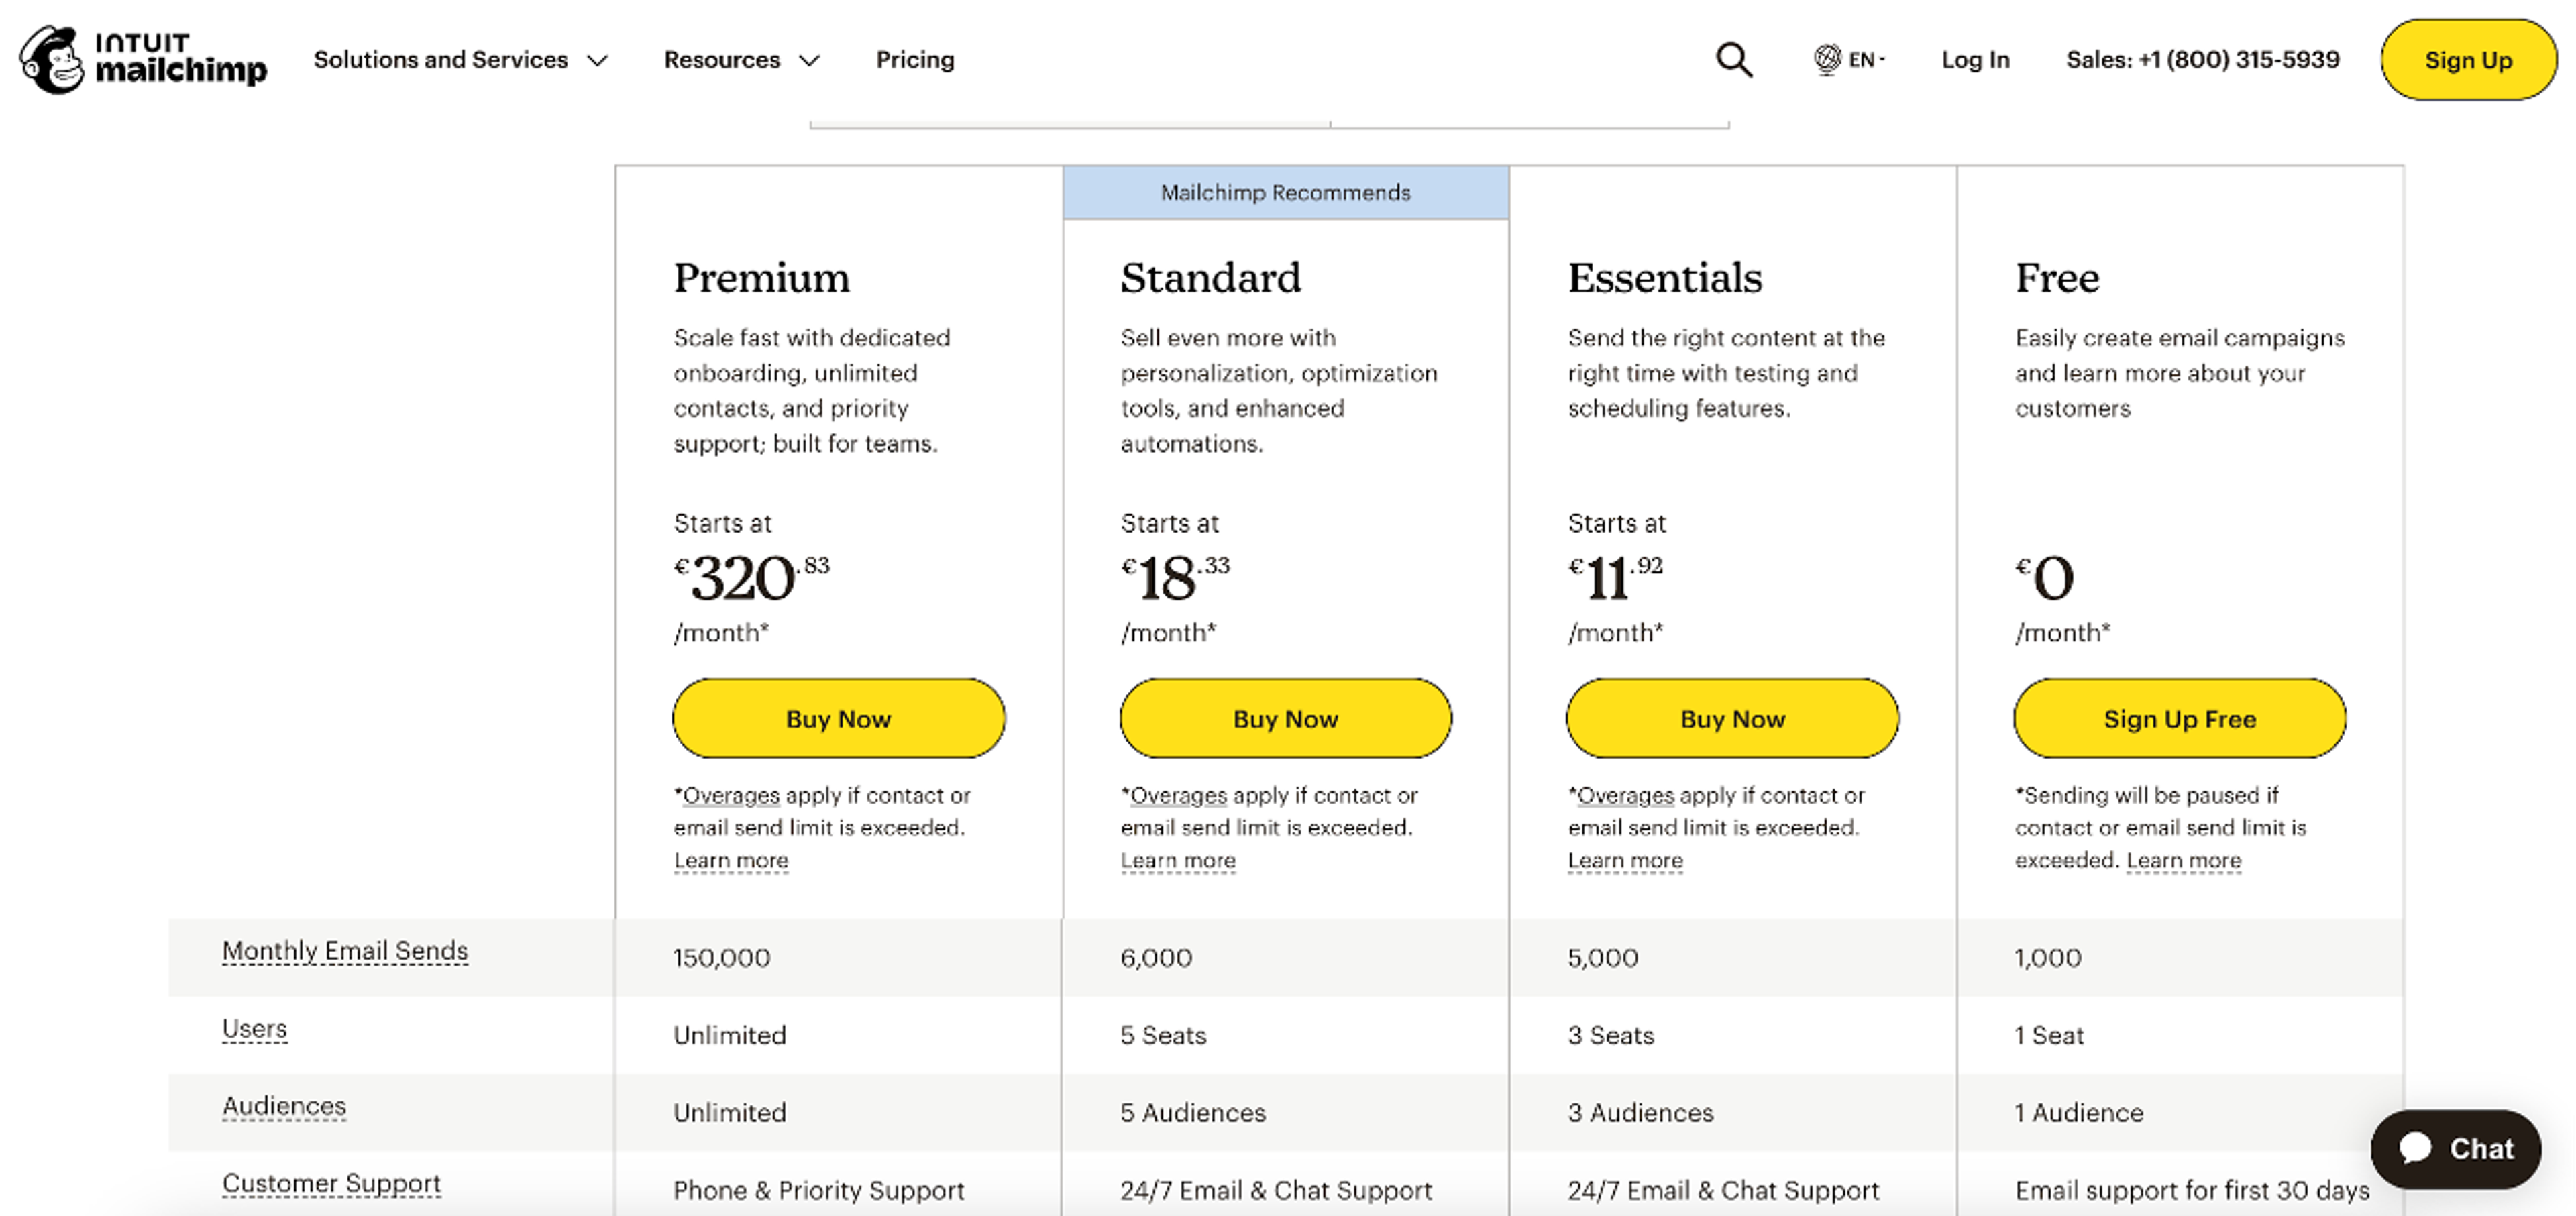Buy Now for the Essentials plan
2576x1216 pixels.
[x=1732, y=718]
